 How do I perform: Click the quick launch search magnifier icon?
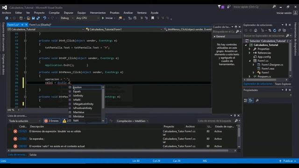click(274, 7)
